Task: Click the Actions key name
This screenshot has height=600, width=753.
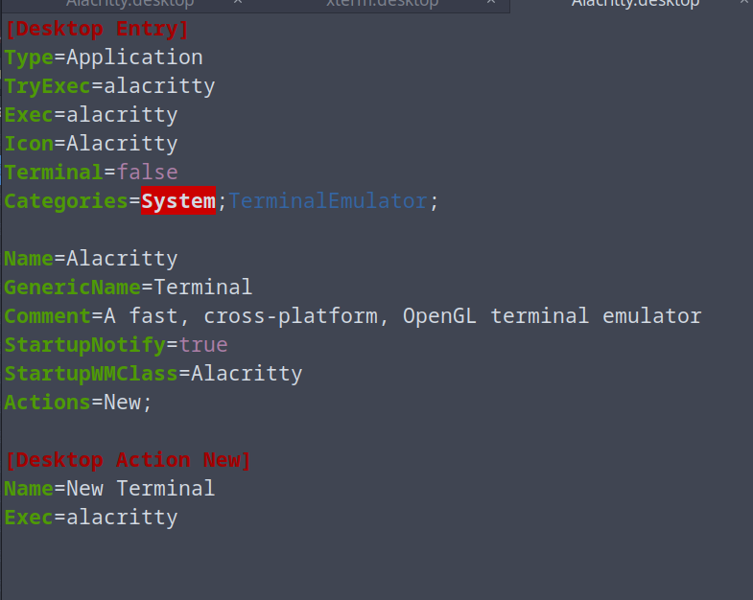Action: 47,403
